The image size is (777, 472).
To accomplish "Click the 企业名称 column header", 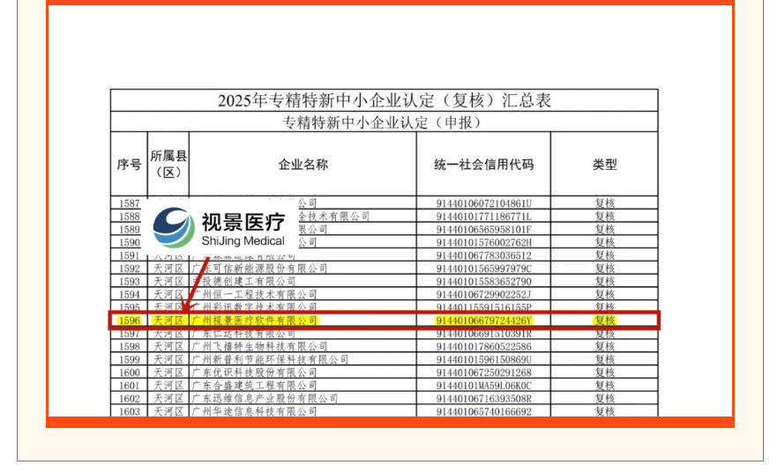I will click(x=303, y=165).
